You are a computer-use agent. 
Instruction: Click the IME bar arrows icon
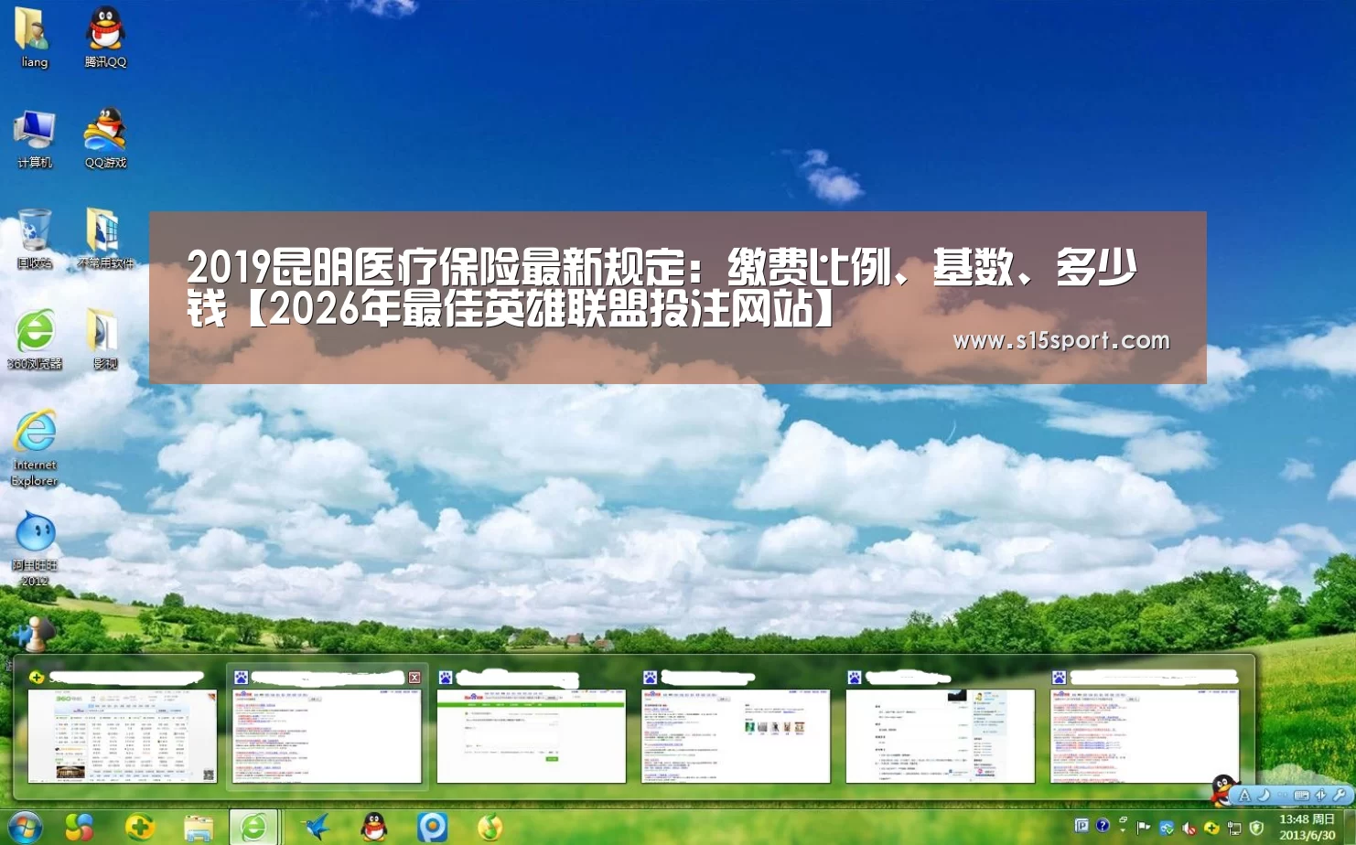(1320, 796)
